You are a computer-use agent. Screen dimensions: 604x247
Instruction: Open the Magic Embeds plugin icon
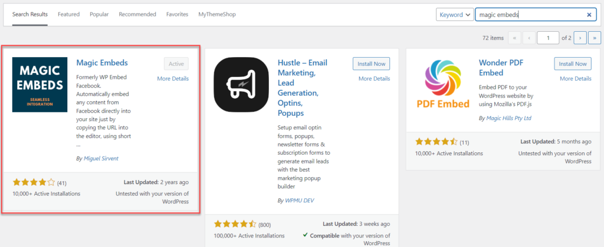point(40,85)
